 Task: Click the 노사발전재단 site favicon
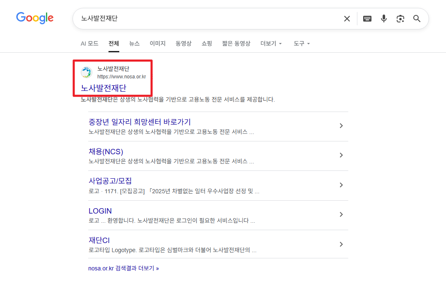[x=86, y=72]
